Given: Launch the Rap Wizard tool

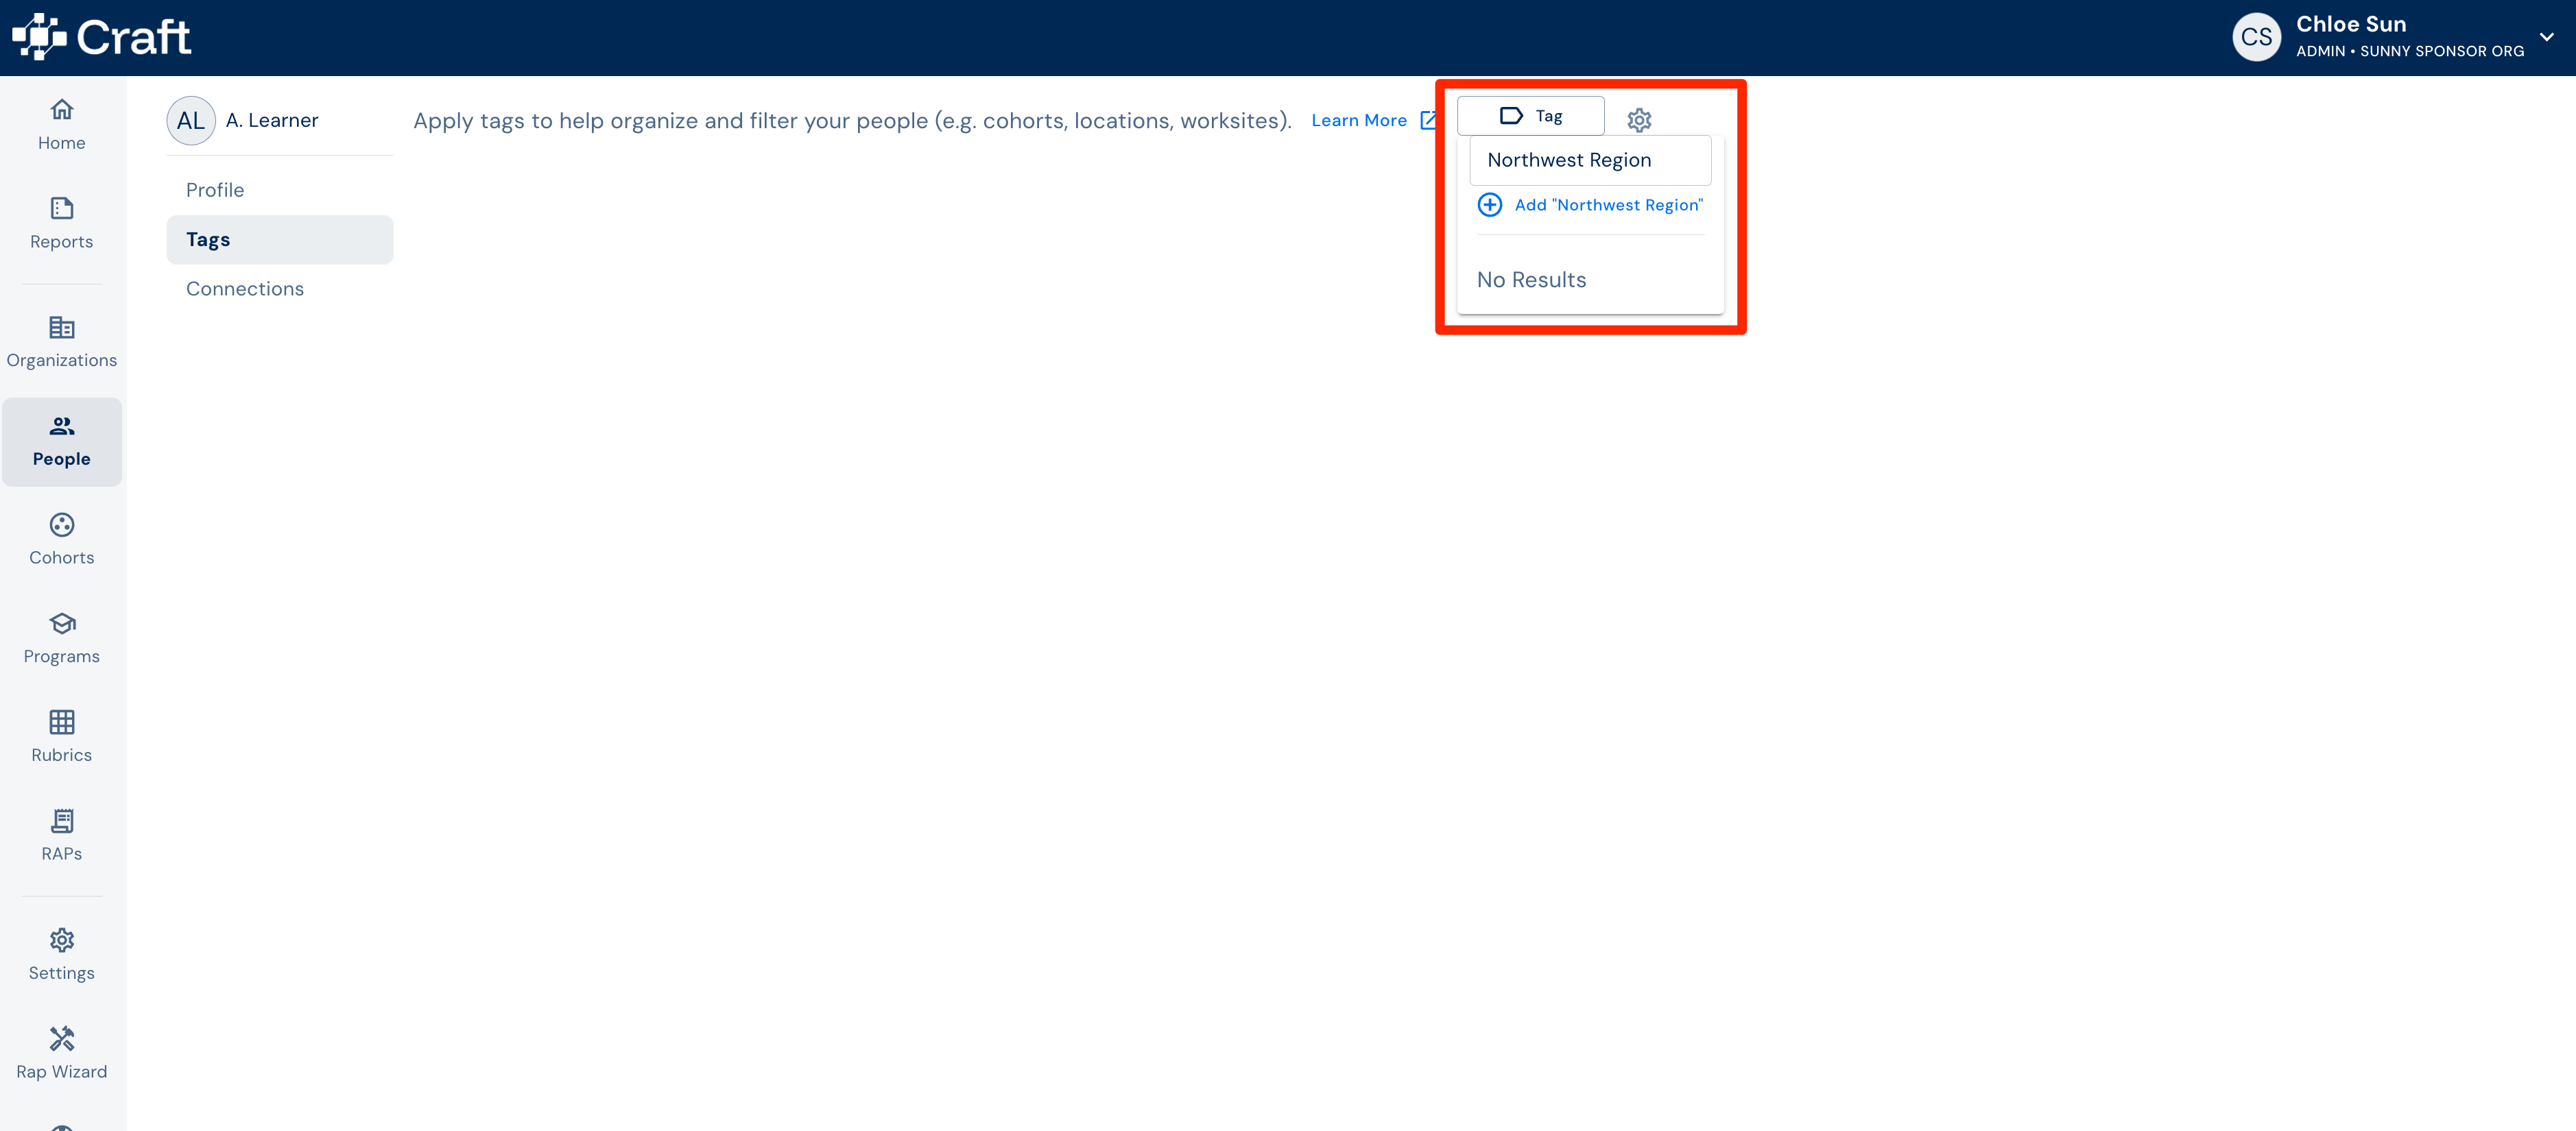Looking at the screenshot, I should 62,1052.
